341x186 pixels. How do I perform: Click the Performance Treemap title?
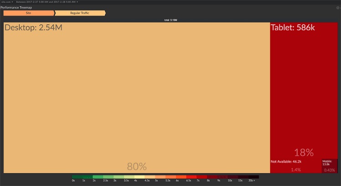16,8
